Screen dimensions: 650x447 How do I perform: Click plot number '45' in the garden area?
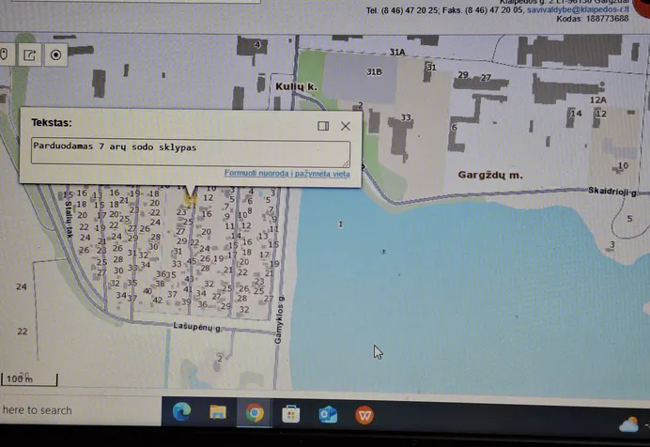click(x=192, y=261)
